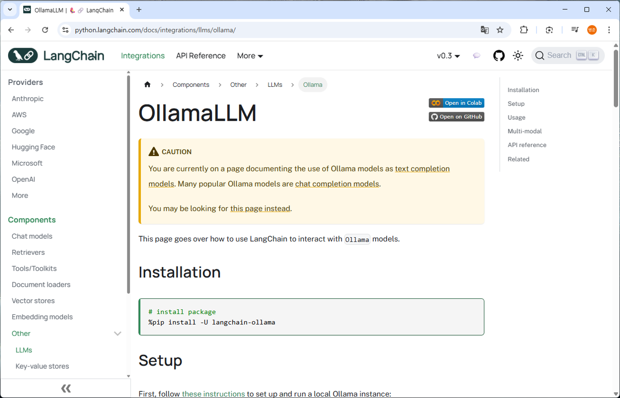The image size is (620, 398).
Task: Open More under Providers in the sidebar
Action: (x=20, y=196)
